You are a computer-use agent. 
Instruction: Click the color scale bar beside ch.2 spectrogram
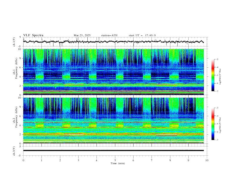click(x=213, y=124)
